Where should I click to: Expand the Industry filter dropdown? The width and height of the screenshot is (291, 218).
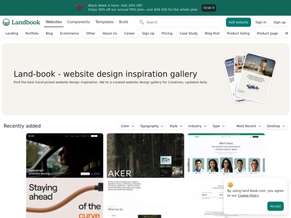pyautogui.click(x=197, y=126)
